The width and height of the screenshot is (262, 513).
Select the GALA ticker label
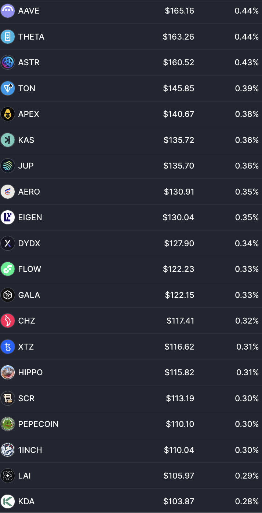29,295
